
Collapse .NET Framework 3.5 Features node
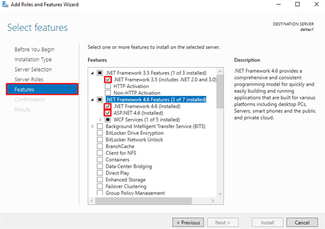tap(93, 73)
